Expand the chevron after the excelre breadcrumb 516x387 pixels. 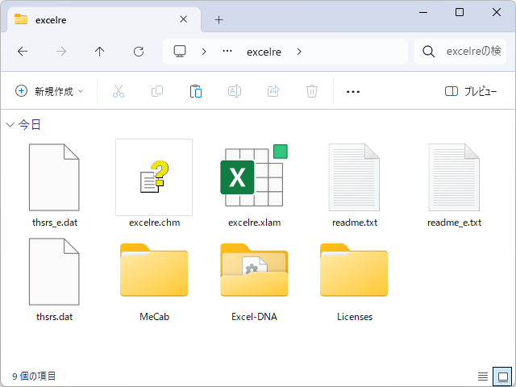299,52
